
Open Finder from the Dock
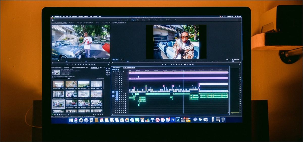71,120
